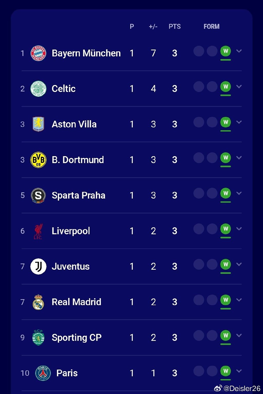Click Juventus's green W form badge
Viewport: 263px width, 394px height.
tap(226, 264)
